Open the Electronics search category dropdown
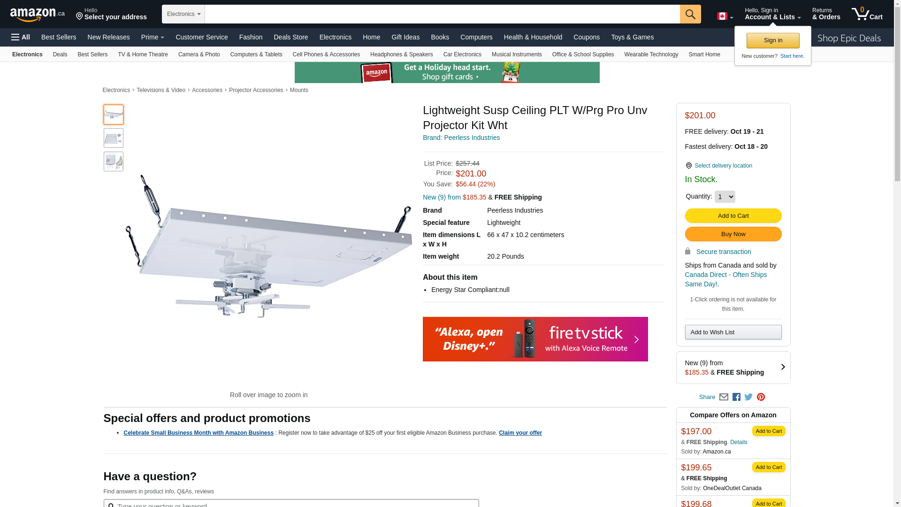 coord(183,14)
